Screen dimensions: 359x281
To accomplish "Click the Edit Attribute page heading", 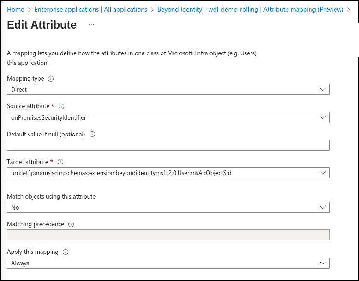I will click(x=42, y=25).
